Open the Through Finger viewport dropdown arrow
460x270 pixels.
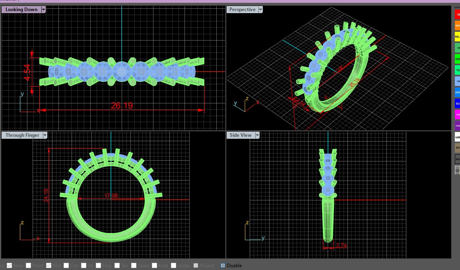tap(45, 135)
